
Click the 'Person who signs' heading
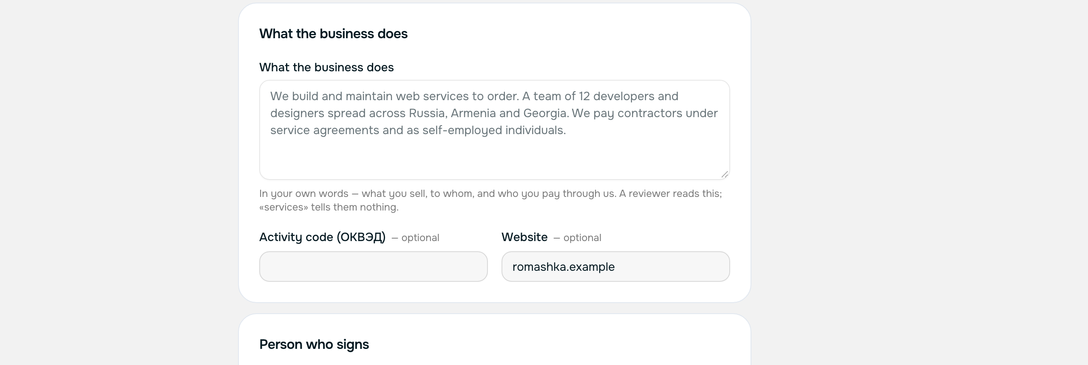click(x=314, y=344)
